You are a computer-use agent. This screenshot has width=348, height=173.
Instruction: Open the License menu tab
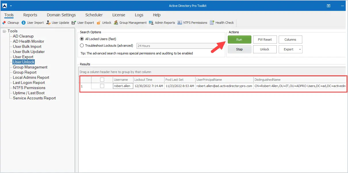[x=119, y=15]
